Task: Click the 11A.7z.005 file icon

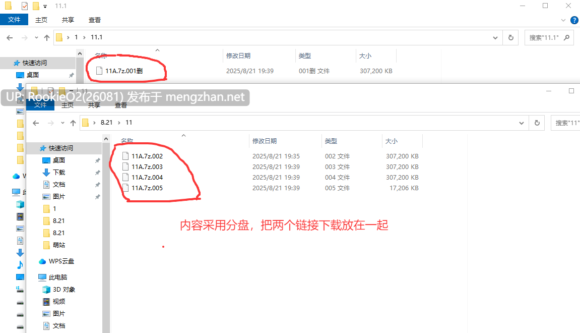Action: (x=125, y=188)
